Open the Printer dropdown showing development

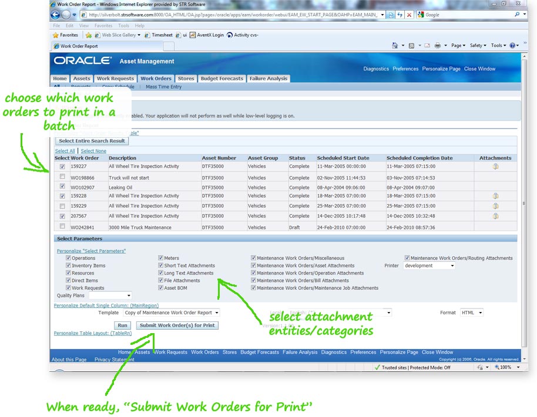click(429, 266)
